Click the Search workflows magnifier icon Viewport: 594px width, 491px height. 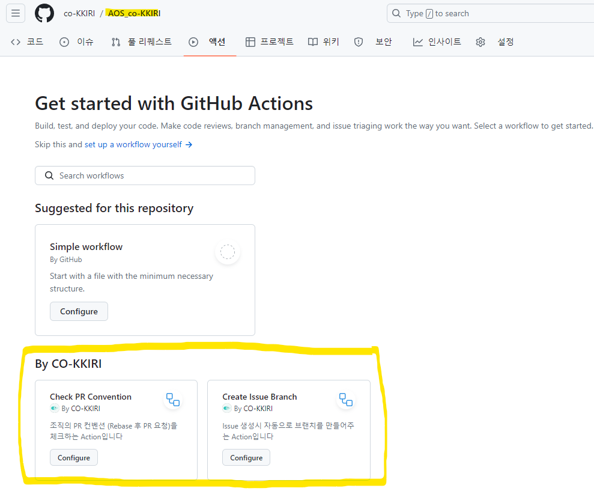[x=49, y=175]
